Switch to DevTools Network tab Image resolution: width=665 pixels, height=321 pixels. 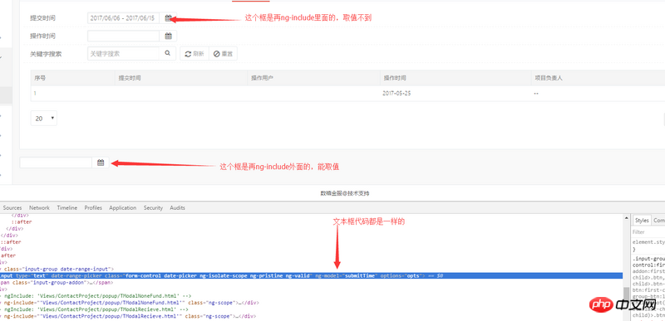coord(39,207)
